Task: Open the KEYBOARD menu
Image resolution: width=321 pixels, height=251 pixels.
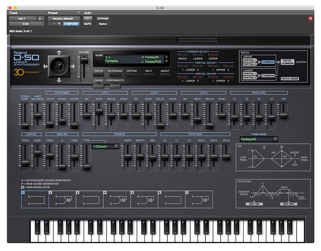Action: point(115,75)
